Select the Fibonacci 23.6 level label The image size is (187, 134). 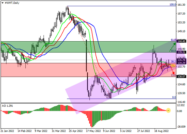tap(173, 75)
